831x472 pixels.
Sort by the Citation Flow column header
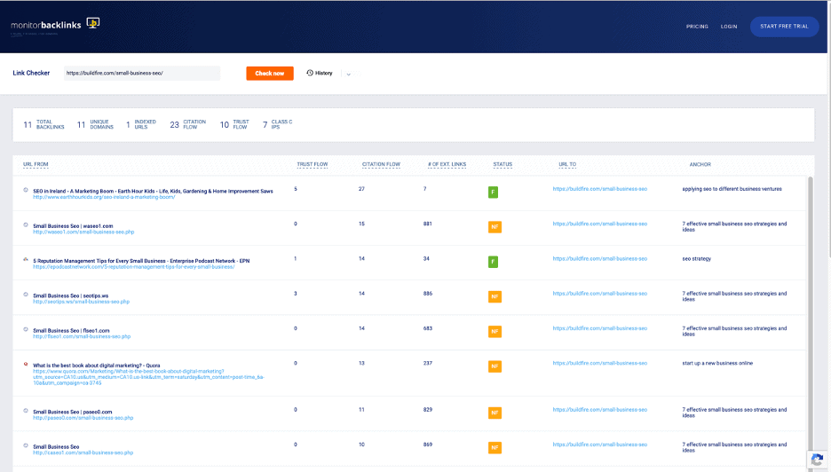pyautogui.click(x=381, y=164)
